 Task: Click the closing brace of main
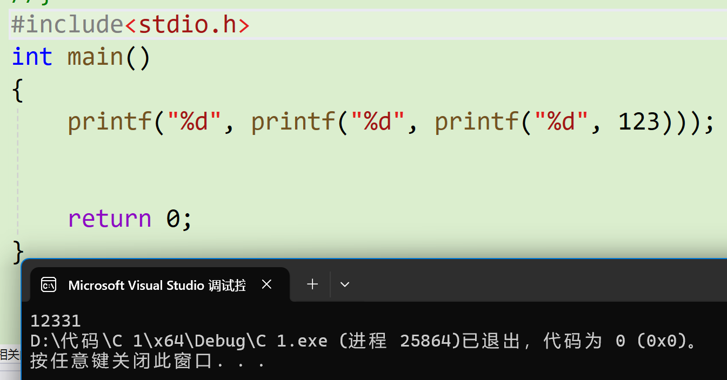(x=18, y=252)
